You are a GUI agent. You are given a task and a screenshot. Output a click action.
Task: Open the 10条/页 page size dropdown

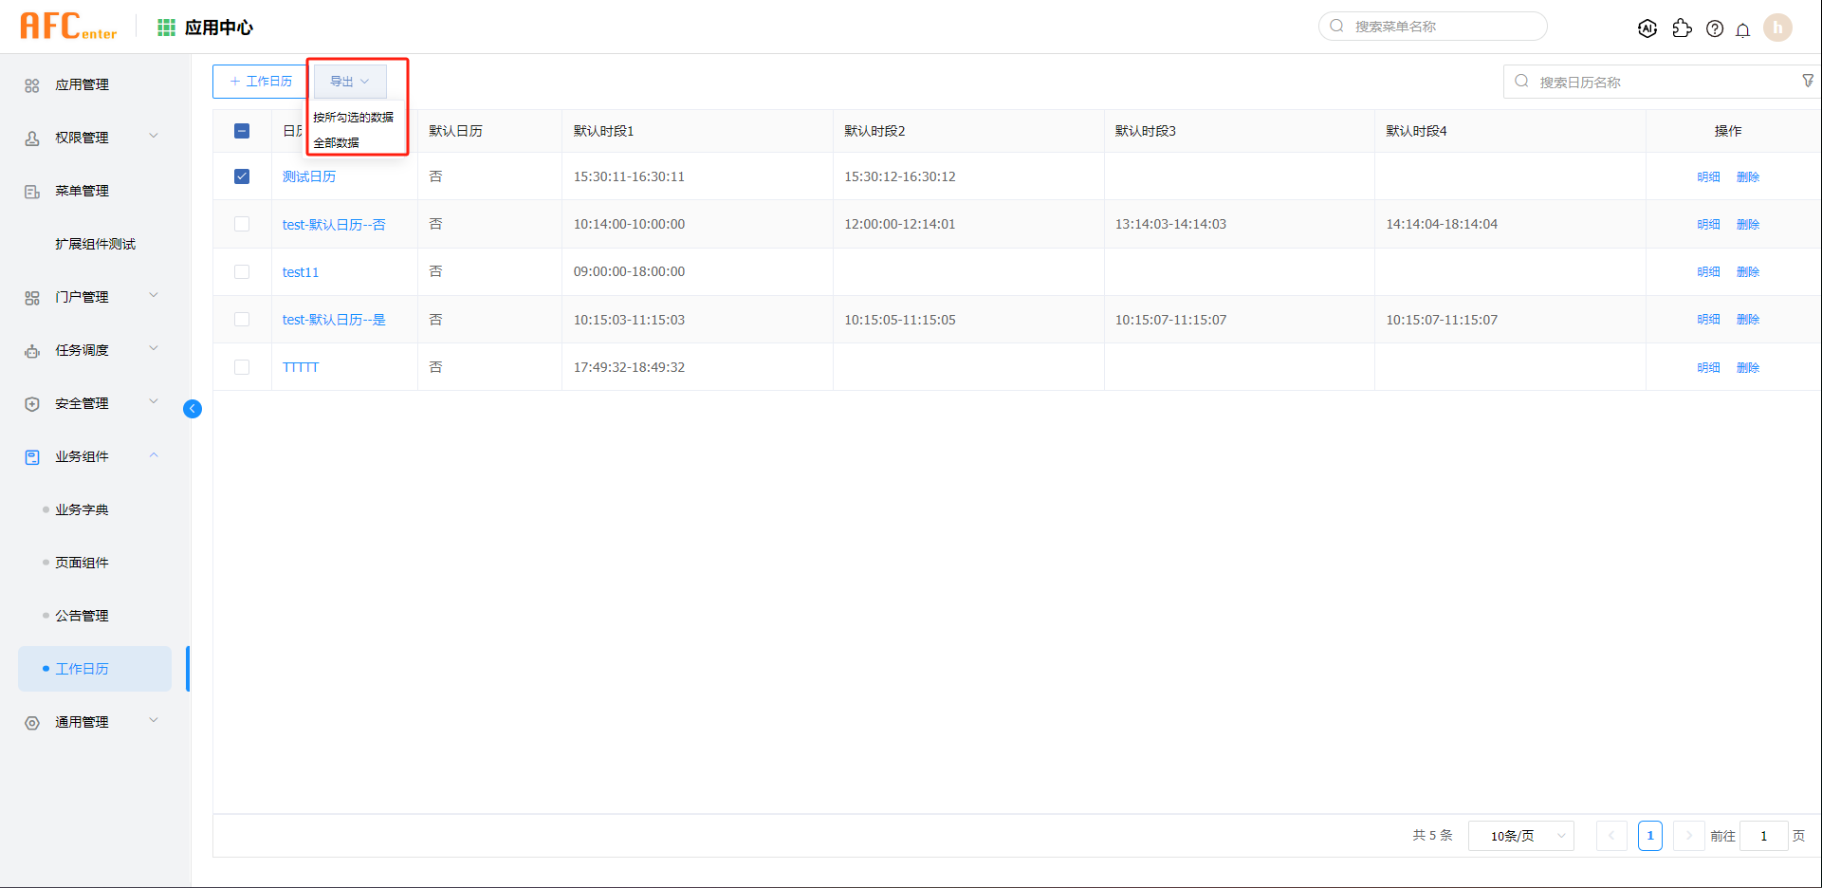(x=1520, y=836)
